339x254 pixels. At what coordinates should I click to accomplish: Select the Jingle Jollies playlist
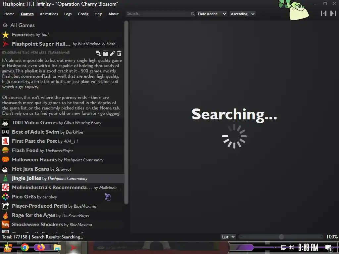click(62, 178)
